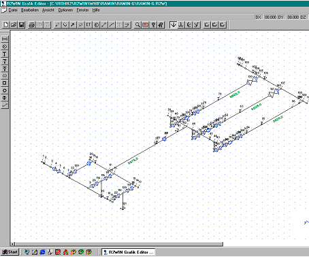Open the Optionen menu
This screenshot has width=309, height=257.
(65, 10)
